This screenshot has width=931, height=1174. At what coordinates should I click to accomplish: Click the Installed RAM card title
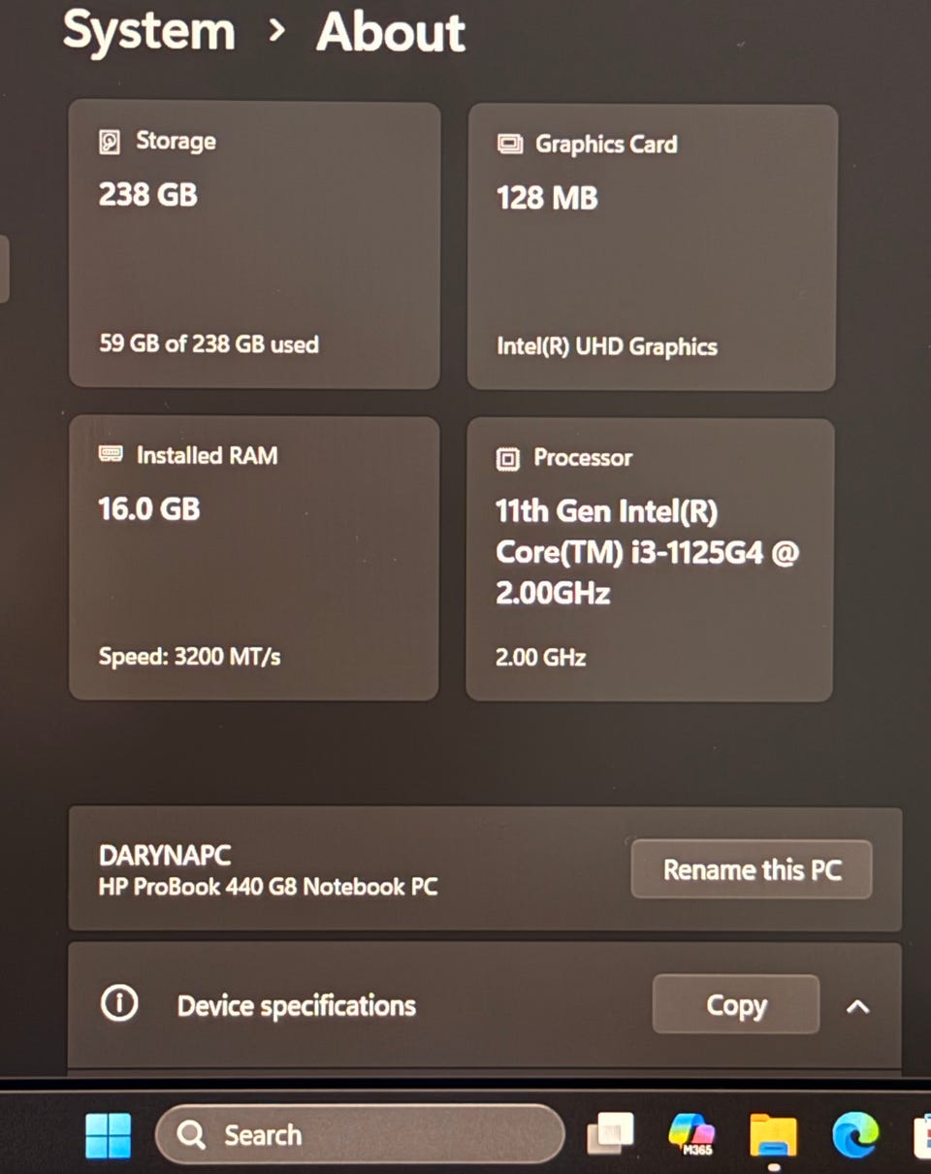pos(207,455)
